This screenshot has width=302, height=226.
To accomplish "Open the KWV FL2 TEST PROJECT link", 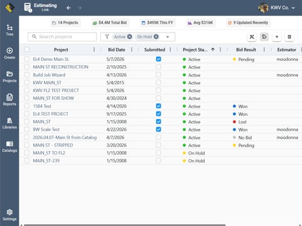I will pyautogui.click(x=56, y=90).
